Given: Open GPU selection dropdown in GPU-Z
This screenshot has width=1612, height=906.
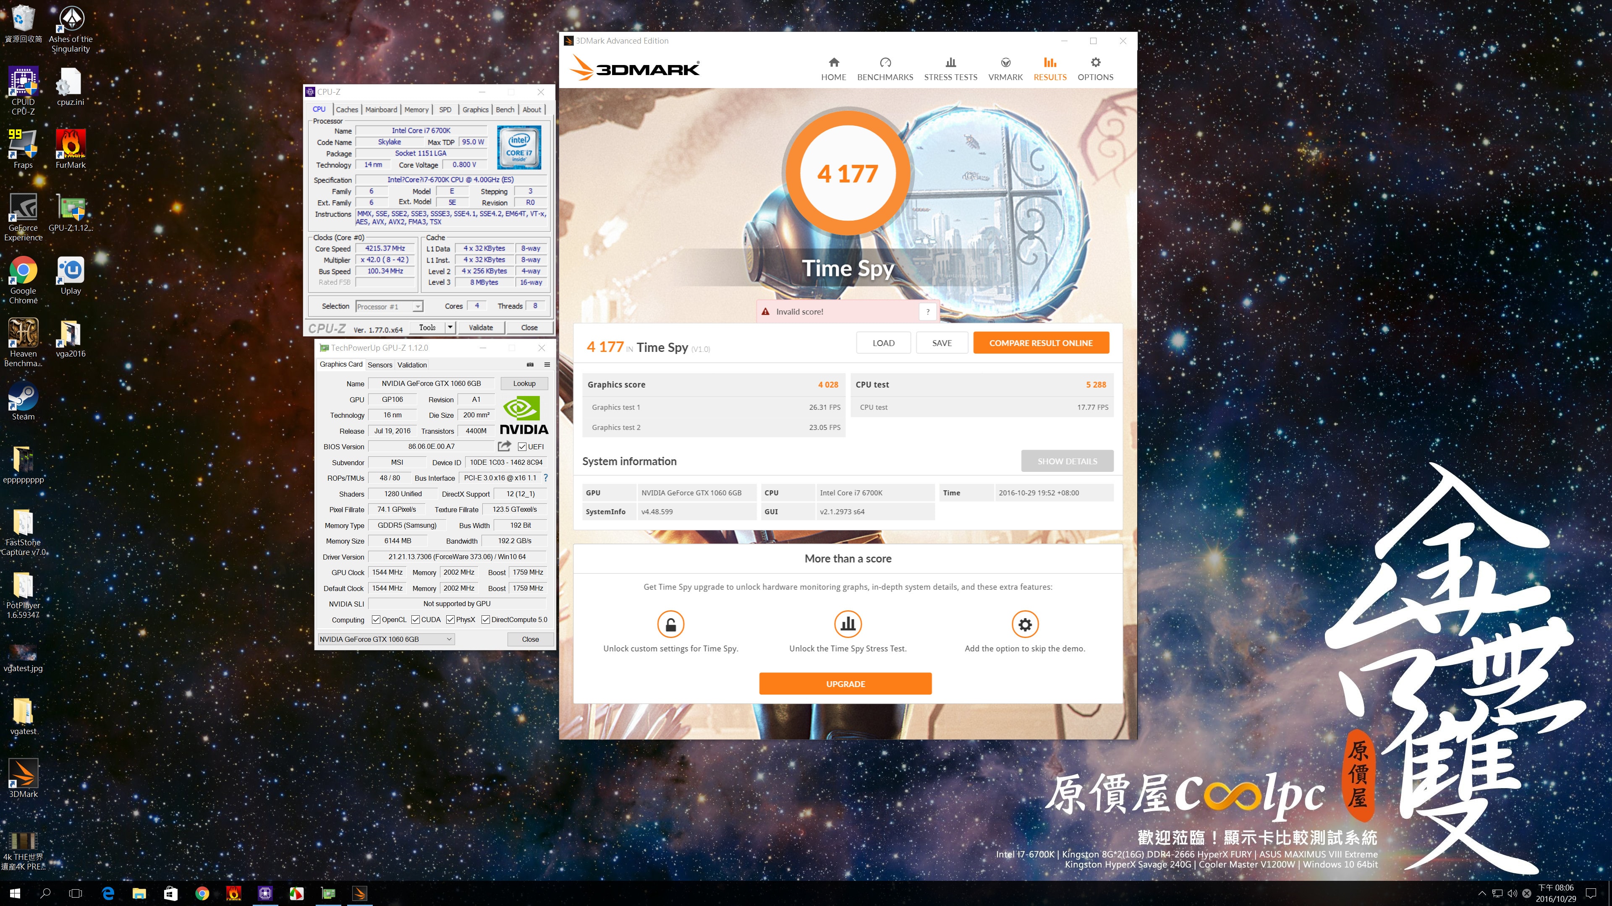Looking at the screenshot, I should click(386, 639).
